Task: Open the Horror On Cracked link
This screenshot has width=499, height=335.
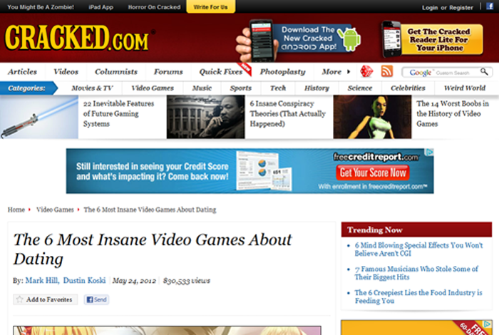Action: point(154,7)
